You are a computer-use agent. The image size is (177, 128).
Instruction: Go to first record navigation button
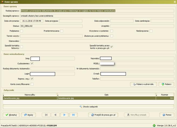point(46,115)
